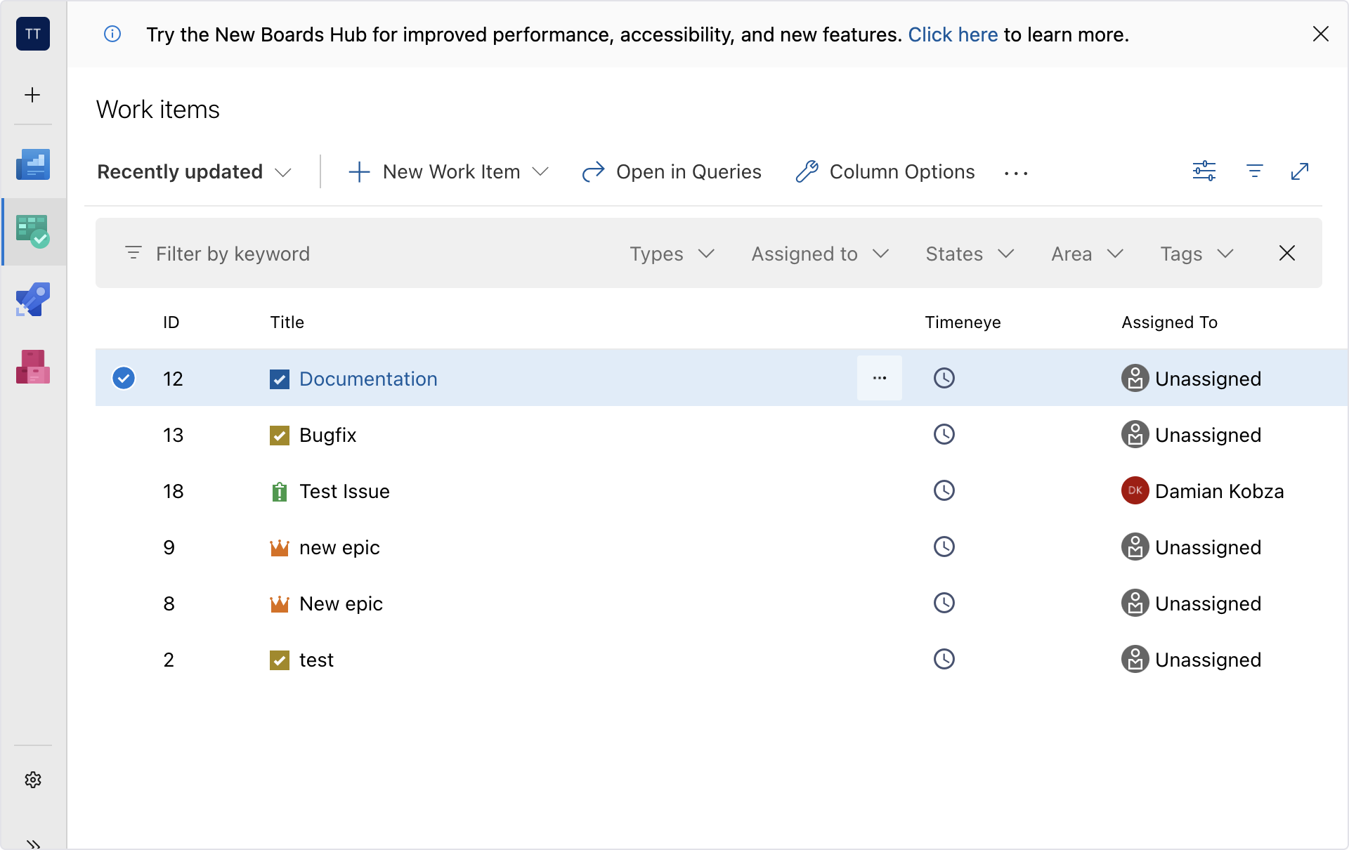1349x850 pixels.
Task: Enter full screen mode with the expand icon
Action: 1299,171
